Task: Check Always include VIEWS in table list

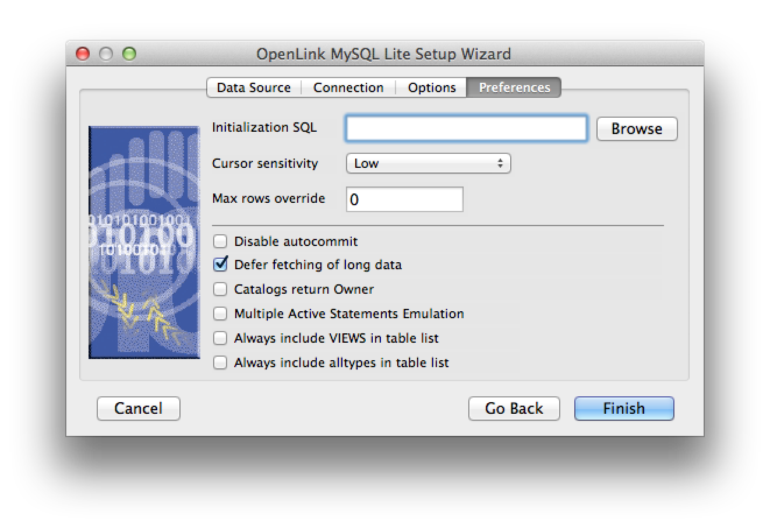Action: pos(220,338)
